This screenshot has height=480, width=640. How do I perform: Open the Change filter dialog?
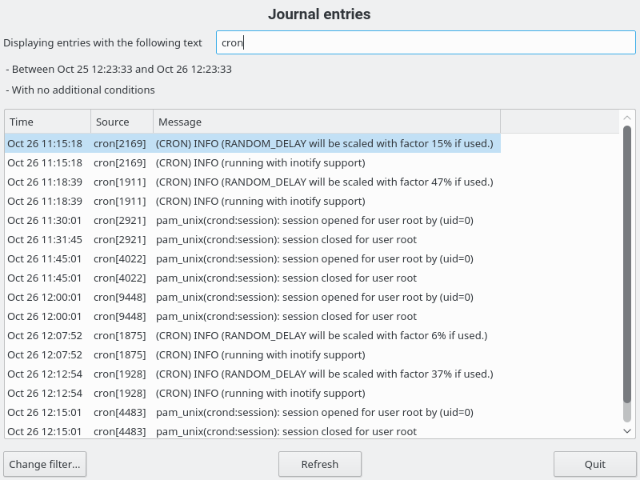45,464
